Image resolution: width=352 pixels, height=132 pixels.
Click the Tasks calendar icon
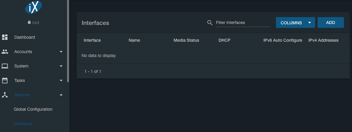pos(5,80)
